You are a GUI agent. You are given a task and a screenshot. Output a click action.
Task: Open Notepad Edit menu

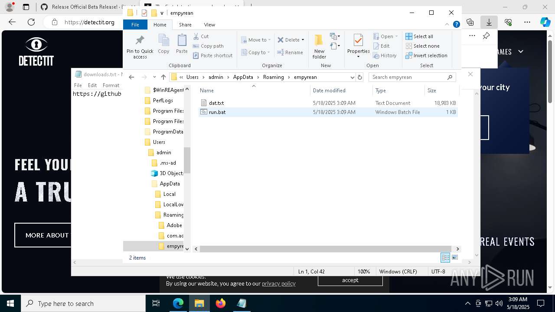pos(92,85)
